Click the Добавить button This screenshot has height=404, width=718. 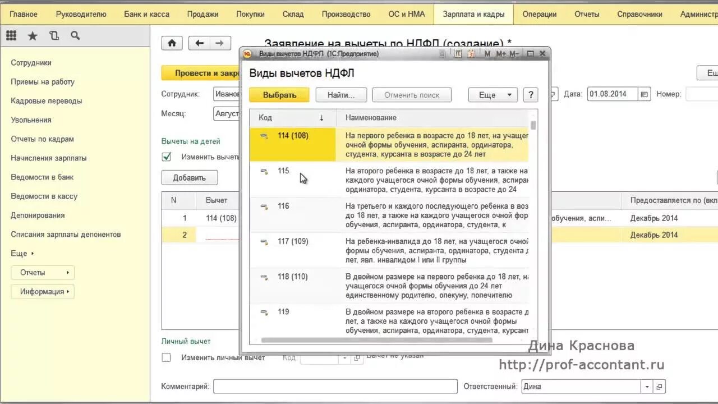tap(190, 178)
